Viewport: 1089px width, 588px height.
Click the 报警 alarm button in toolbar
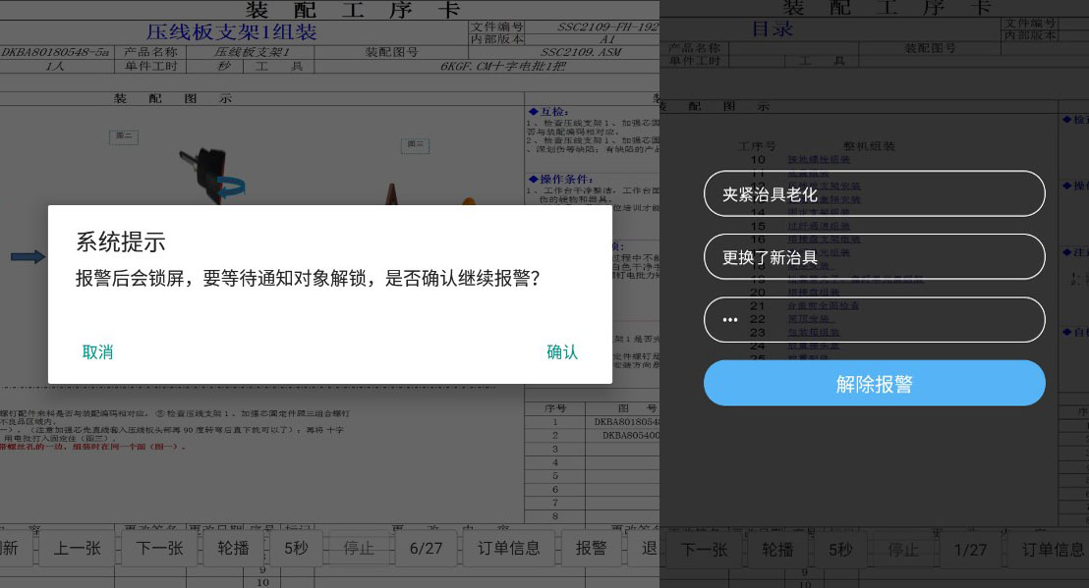pos(592,548)
